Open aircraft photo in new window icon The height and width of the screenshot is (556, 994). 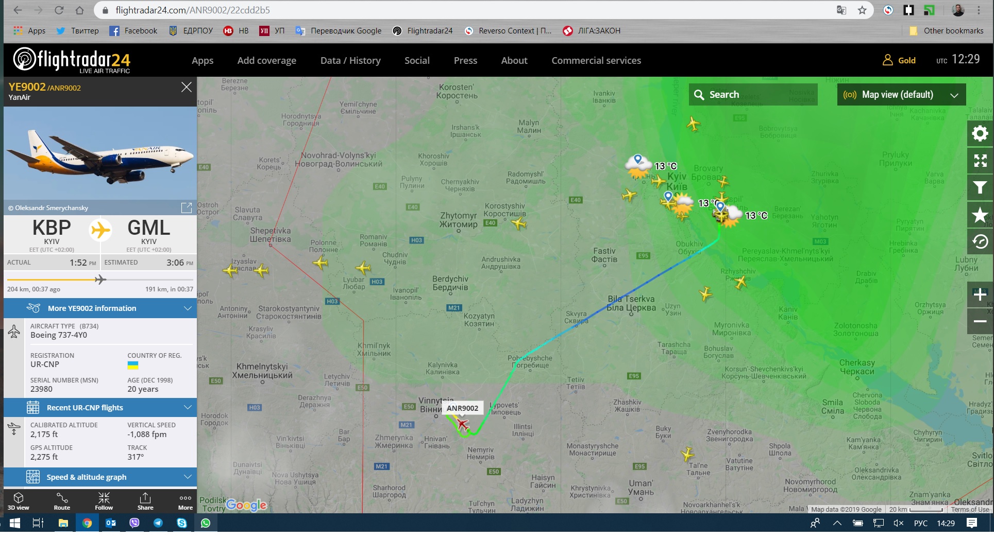pyautogui.click(x=186, y=207)
